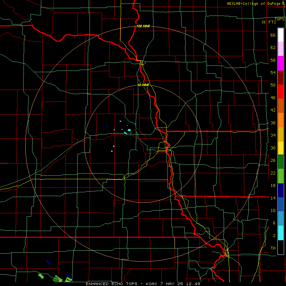Click the '7 MAY 25 12:49' timestamp
This screenshot has width=286, height=286.
pos(180,284)
